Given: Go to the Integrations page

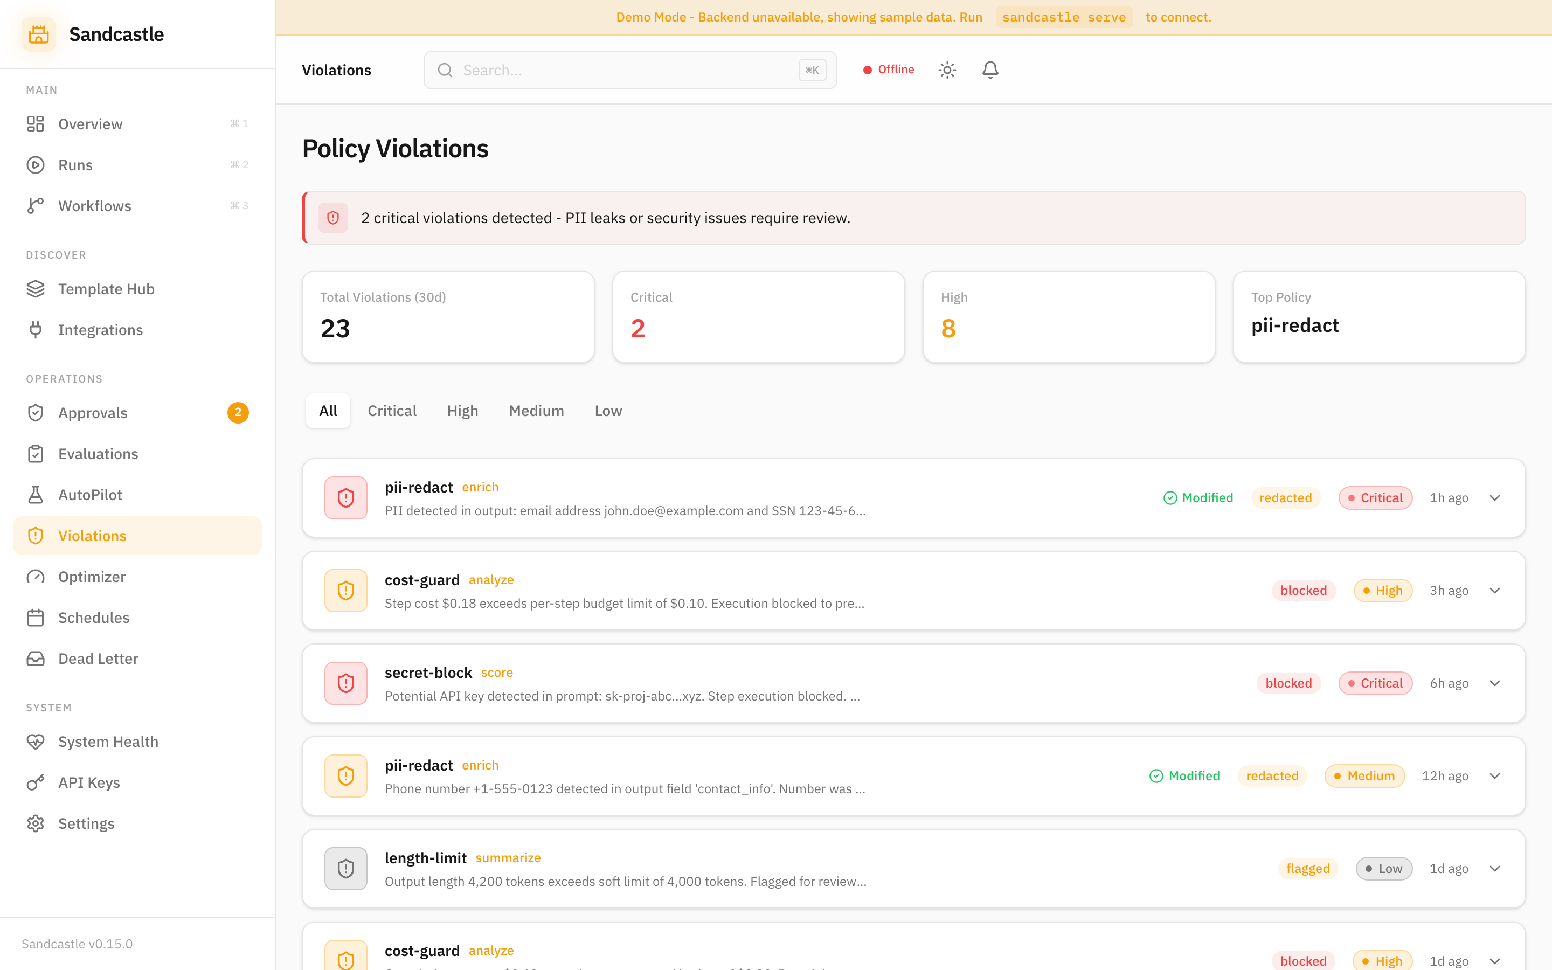Looking at the screenshot, I should pos(101,330).
